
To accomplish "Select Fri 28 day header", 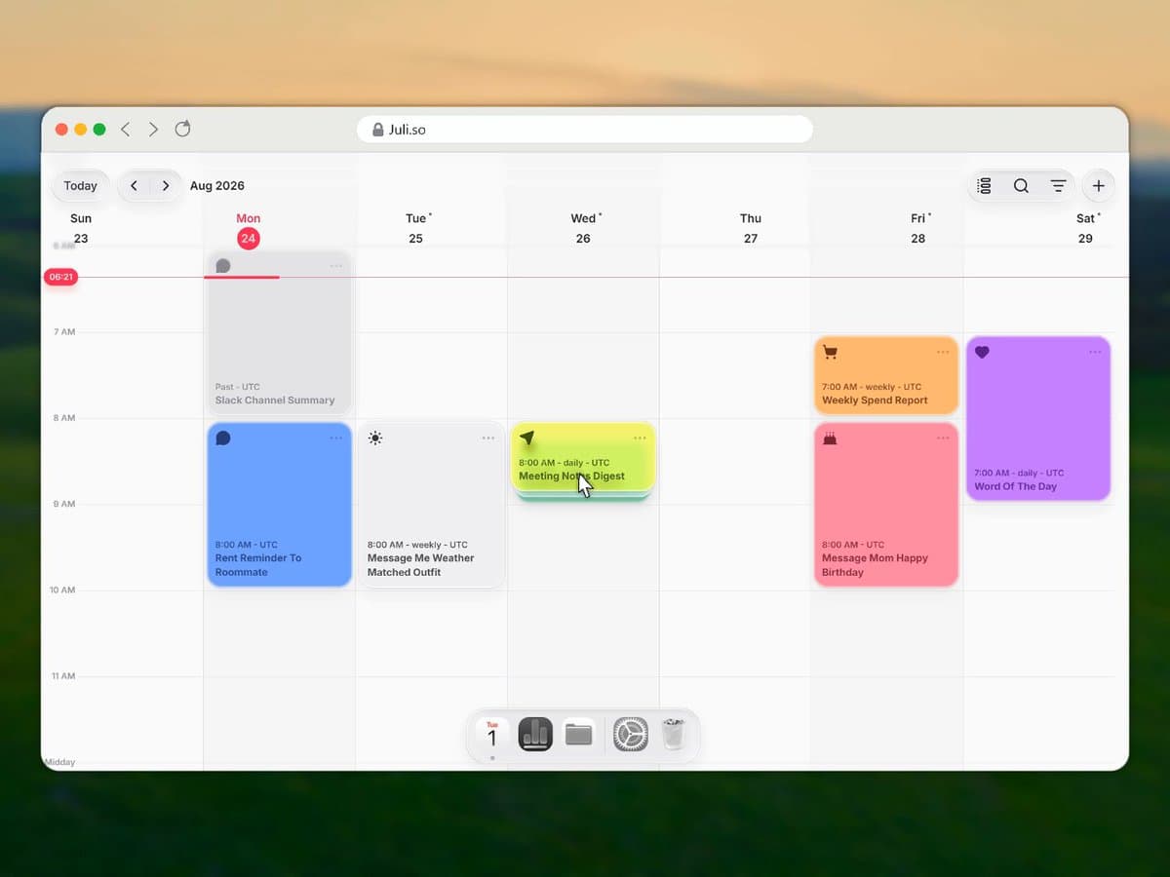I will point(918,228).
